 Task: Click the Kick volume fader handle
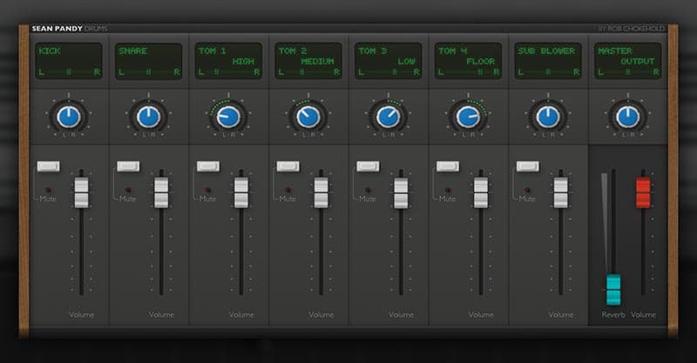[82, 192]
